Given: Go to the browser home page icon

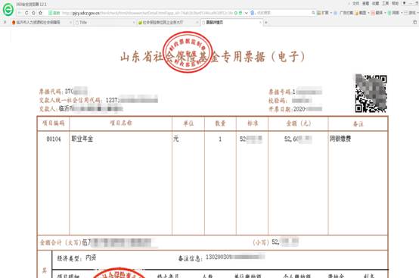Looking at the screenshot, I should coord(33,13).
